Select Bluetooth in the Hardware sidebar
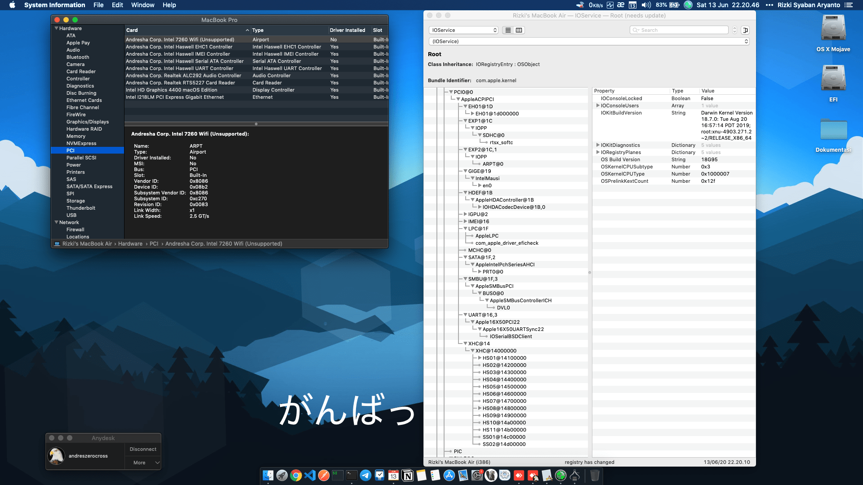863x485 pixels. click(x=78, y=57)
